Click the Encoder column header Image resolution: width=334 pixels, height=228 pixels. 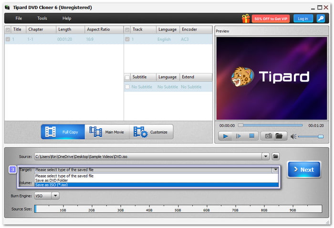[196, 30]
